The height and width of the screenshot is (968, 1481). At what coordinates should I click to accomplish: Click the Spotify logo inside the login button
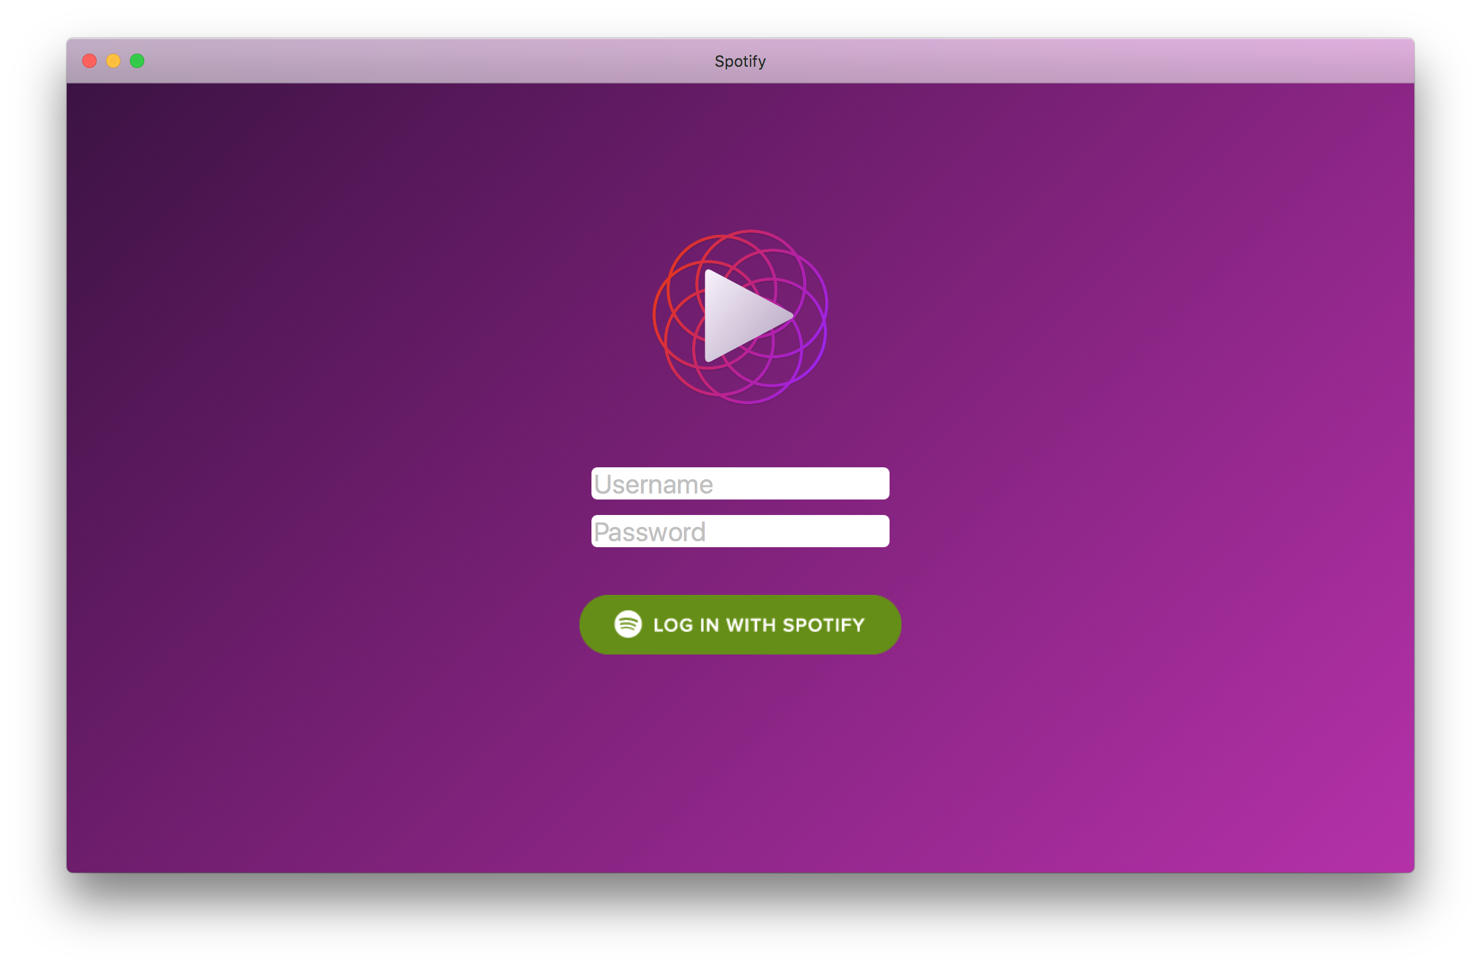(x=627, y=624)
